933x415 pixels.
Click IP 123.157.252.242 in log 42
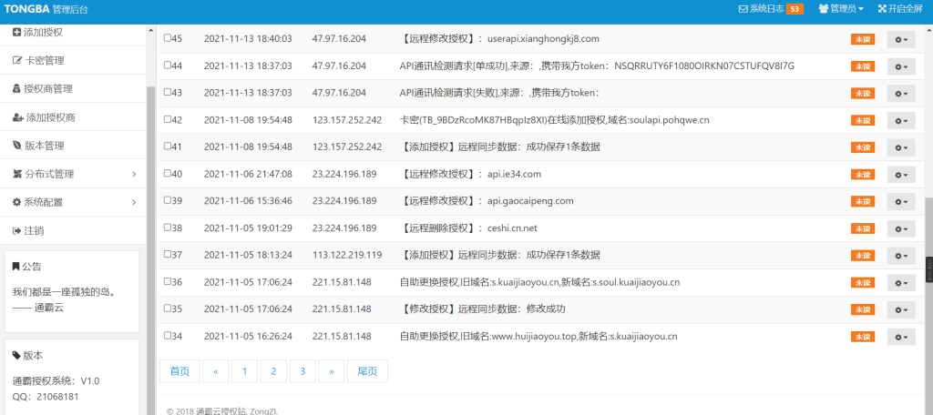[347, 120]
